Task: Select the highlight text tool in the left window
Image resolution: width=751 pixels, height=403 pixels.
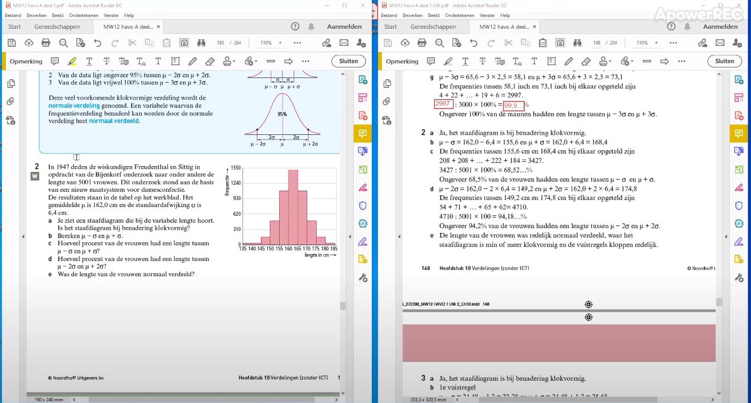Action: click(x=72, y=61)
